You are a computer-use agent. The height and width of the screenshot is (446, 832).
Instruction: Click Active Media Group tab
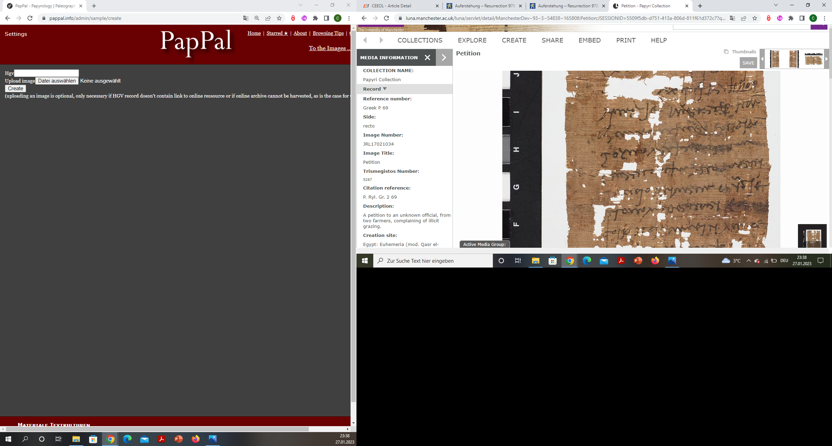coord(484,244)
